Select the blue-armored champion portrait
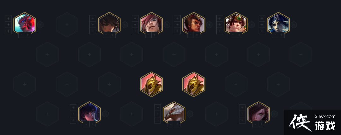This screenshot has width=341, height=135. [278, 23]
